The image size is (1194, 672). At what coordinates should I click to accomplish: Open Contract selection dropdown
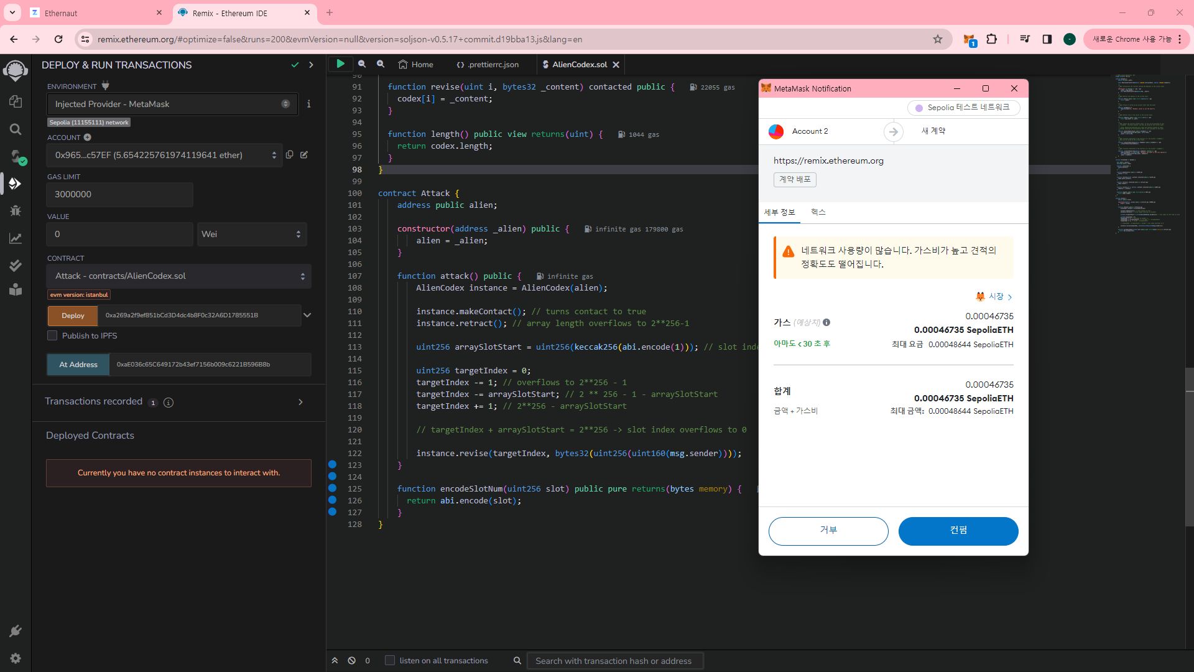pyautogui.click(x=178, y=276)
